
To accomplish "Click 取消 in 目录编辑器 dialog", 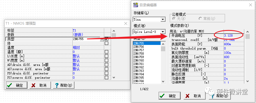I will point(194,96).
